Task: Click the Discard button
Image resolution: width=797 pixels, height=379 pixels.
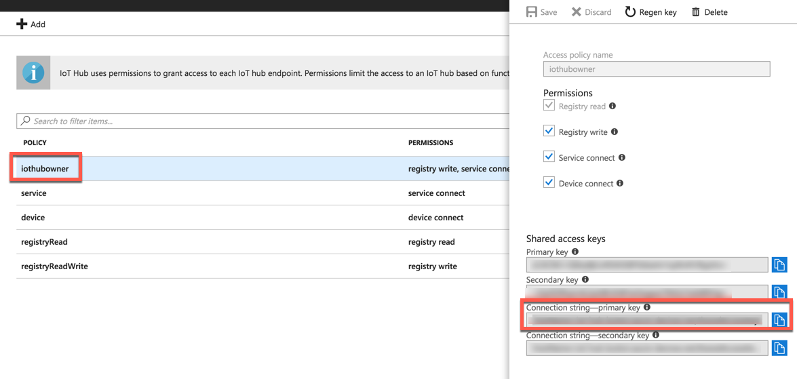Action: tap(591, 12)
